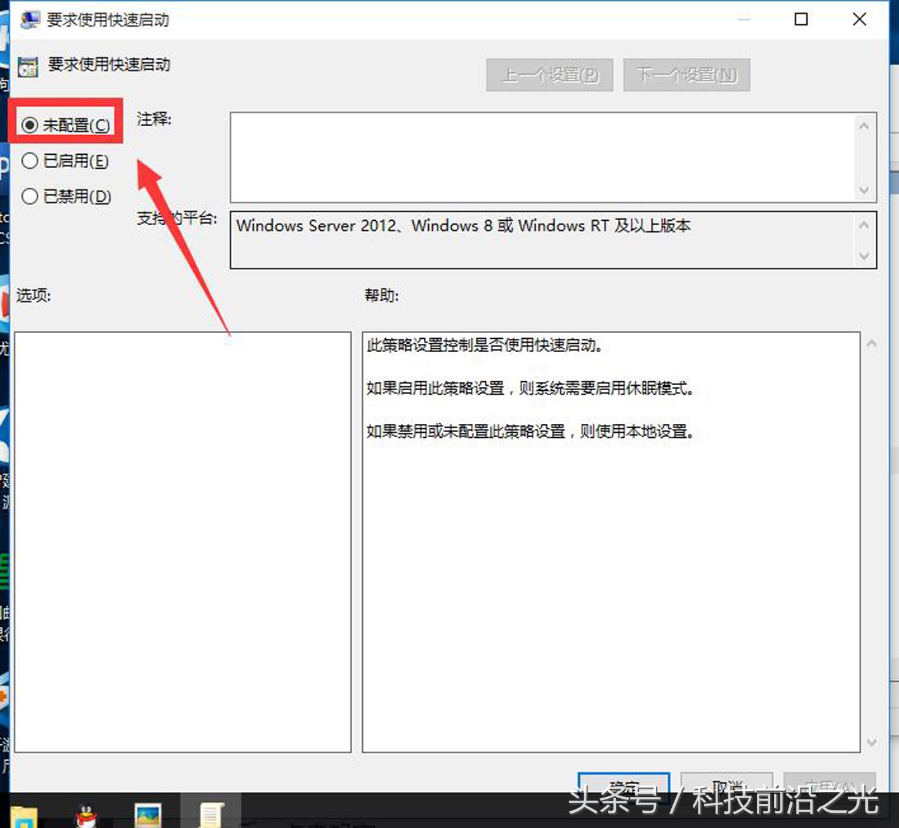Select the 未配置(C) radio button
This screenshot has width=899, height=828.
pos(30,125)
